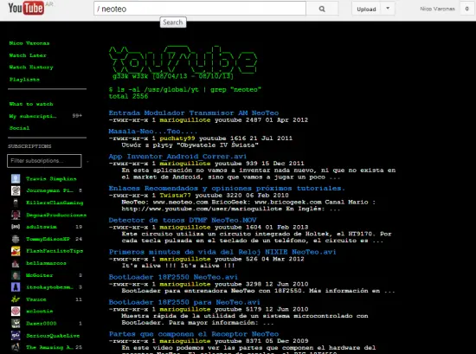Click uploader puchaty99
Screen dimensions: 476x354
click(x=177, y=138)
